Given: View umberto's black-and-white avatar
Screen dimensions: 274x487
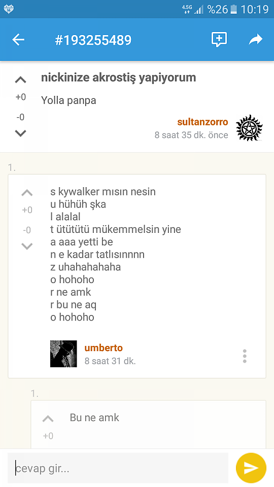Looking at the screenshot, I should [63, 354].
